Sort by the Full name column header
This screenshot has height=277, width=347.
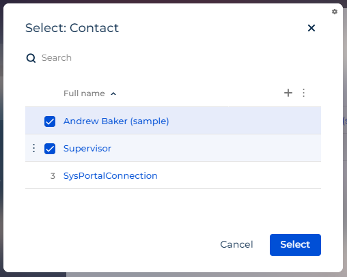coord(84,93)
